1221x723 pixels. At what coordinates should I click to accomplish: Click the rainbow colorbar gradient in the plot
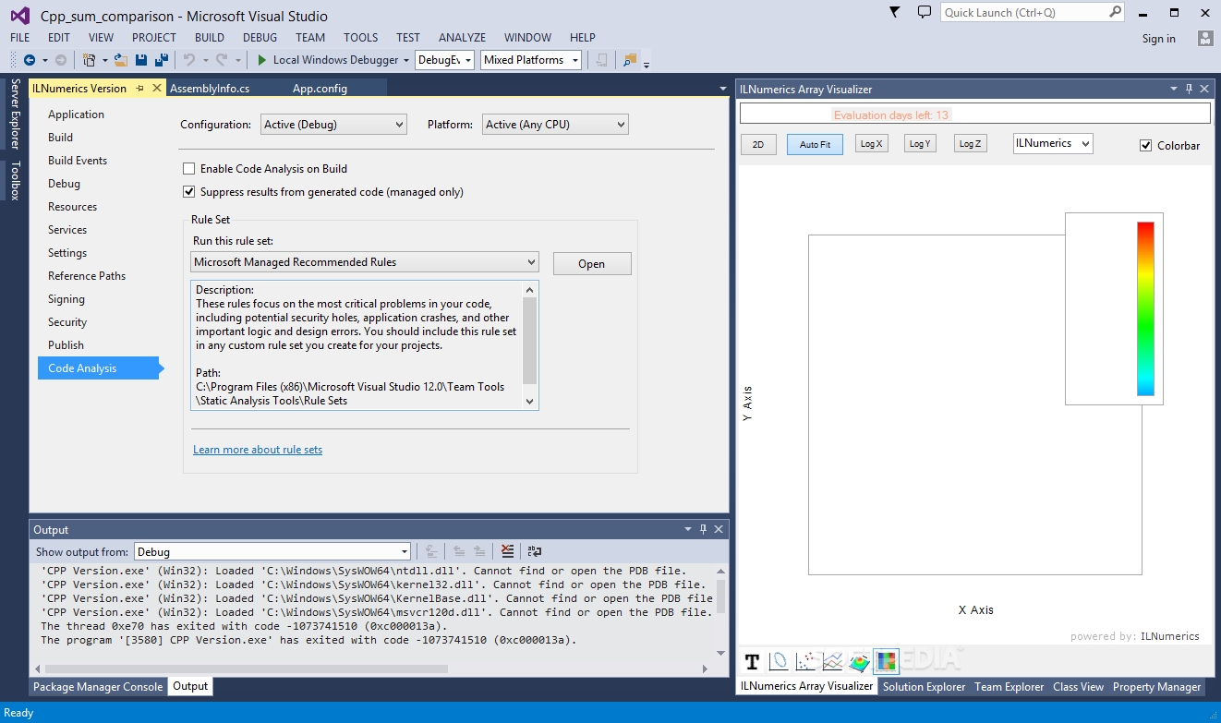(x=1145, y=308)
